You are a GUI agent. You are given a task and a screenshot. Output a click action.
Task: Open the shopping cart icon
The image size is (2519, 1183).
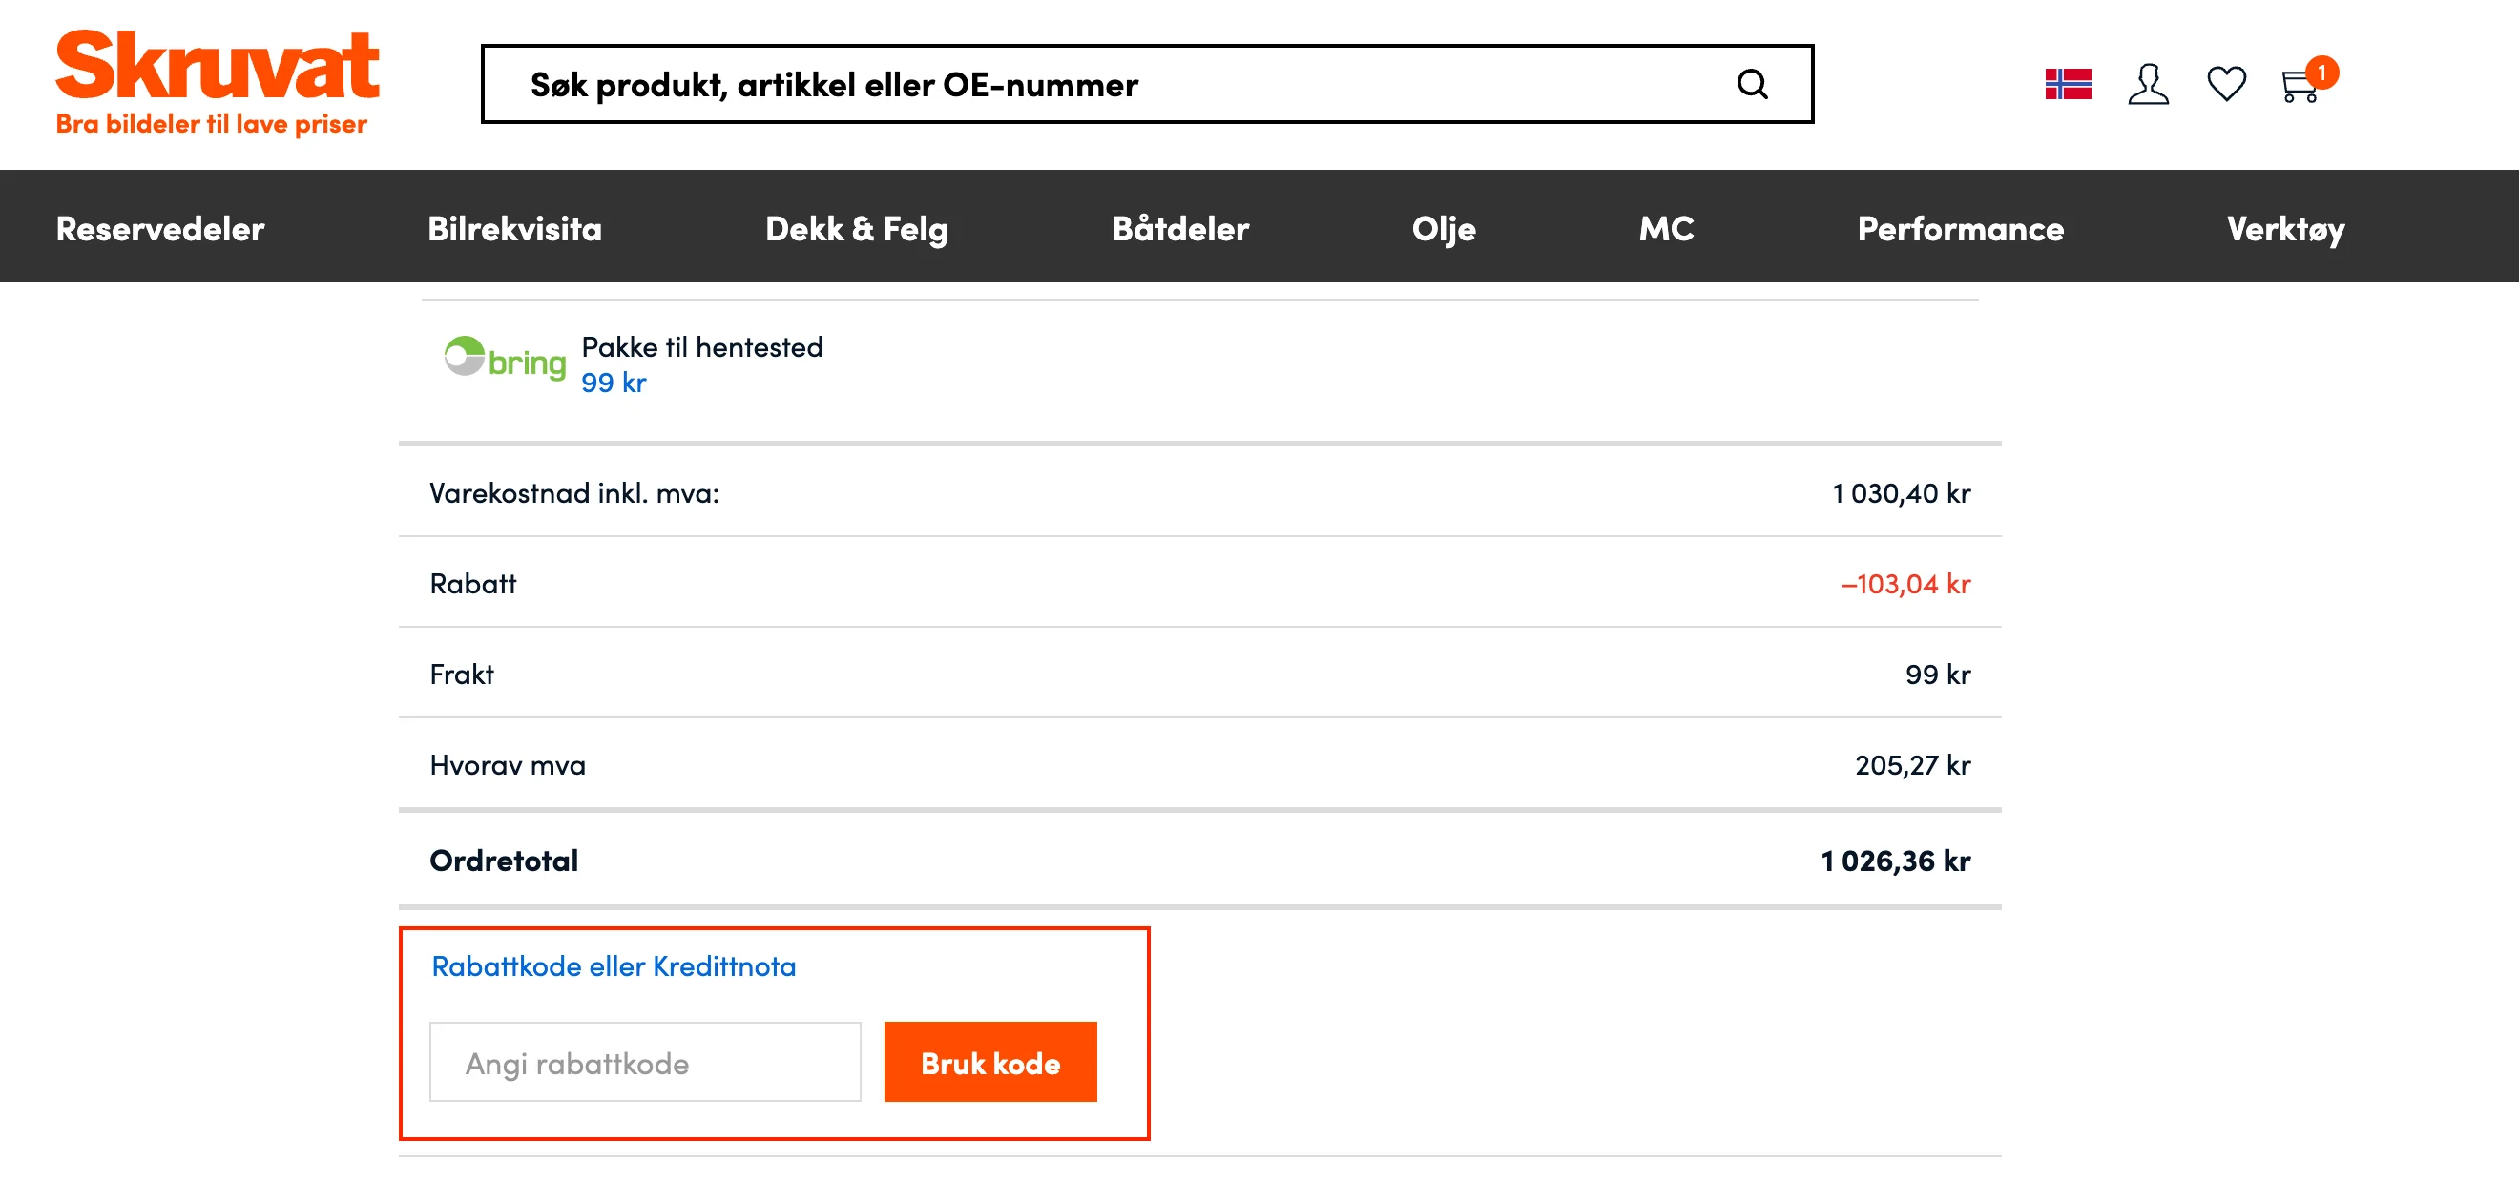pos(2300,86)
